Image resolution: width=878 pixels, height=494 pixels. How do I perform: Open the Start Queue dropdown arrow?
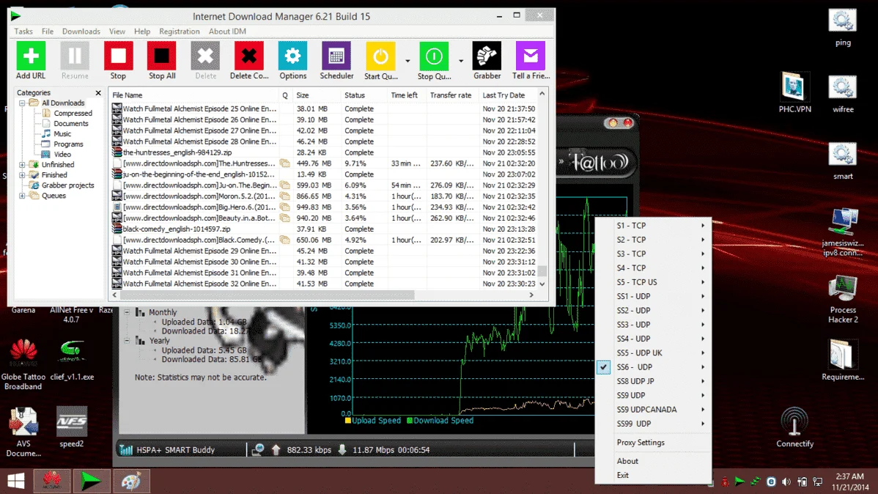407,61
